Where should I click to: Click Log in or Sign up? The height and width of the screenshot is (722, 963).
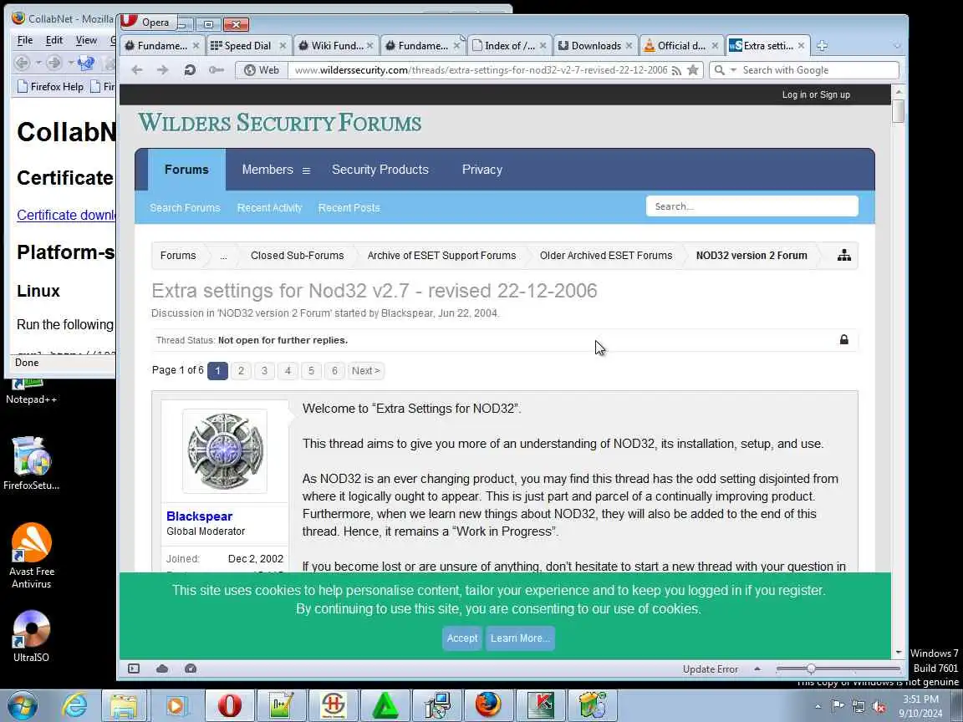[816, 94]
